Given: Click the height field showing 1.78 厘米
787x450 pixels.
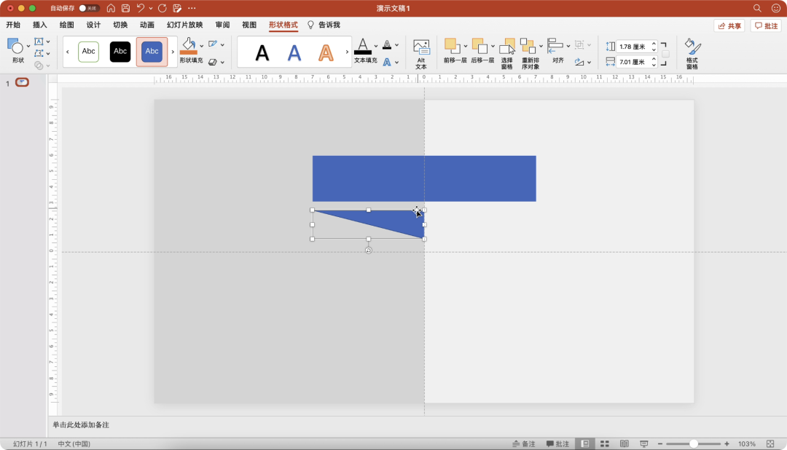Looking at the screenshot, I should pos(633,47).
